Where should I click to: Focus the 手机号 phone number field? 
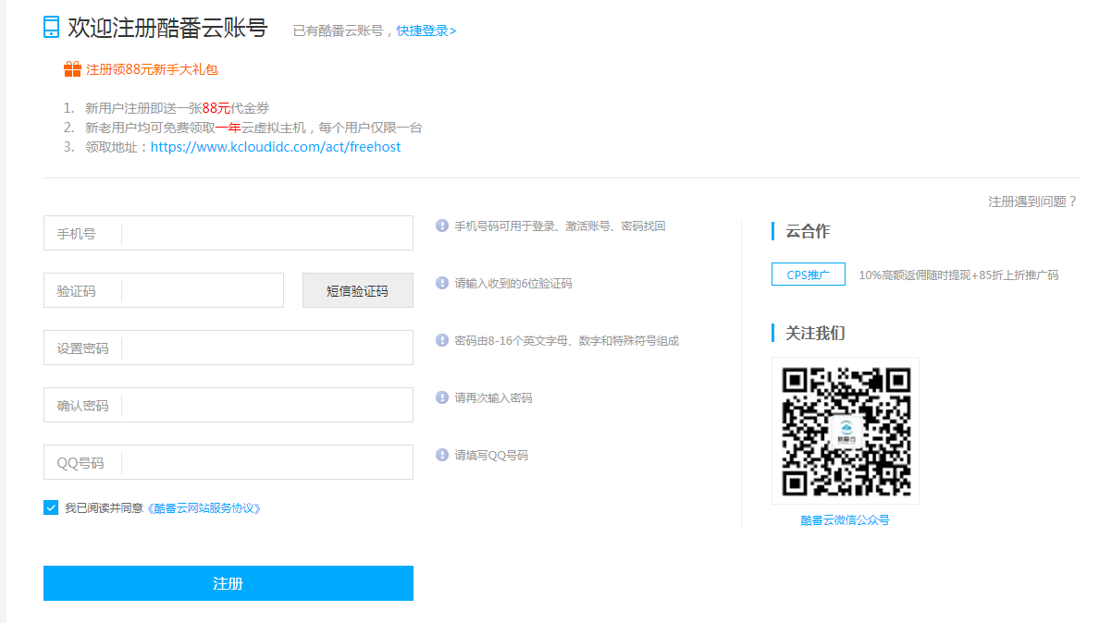(228, 233)
